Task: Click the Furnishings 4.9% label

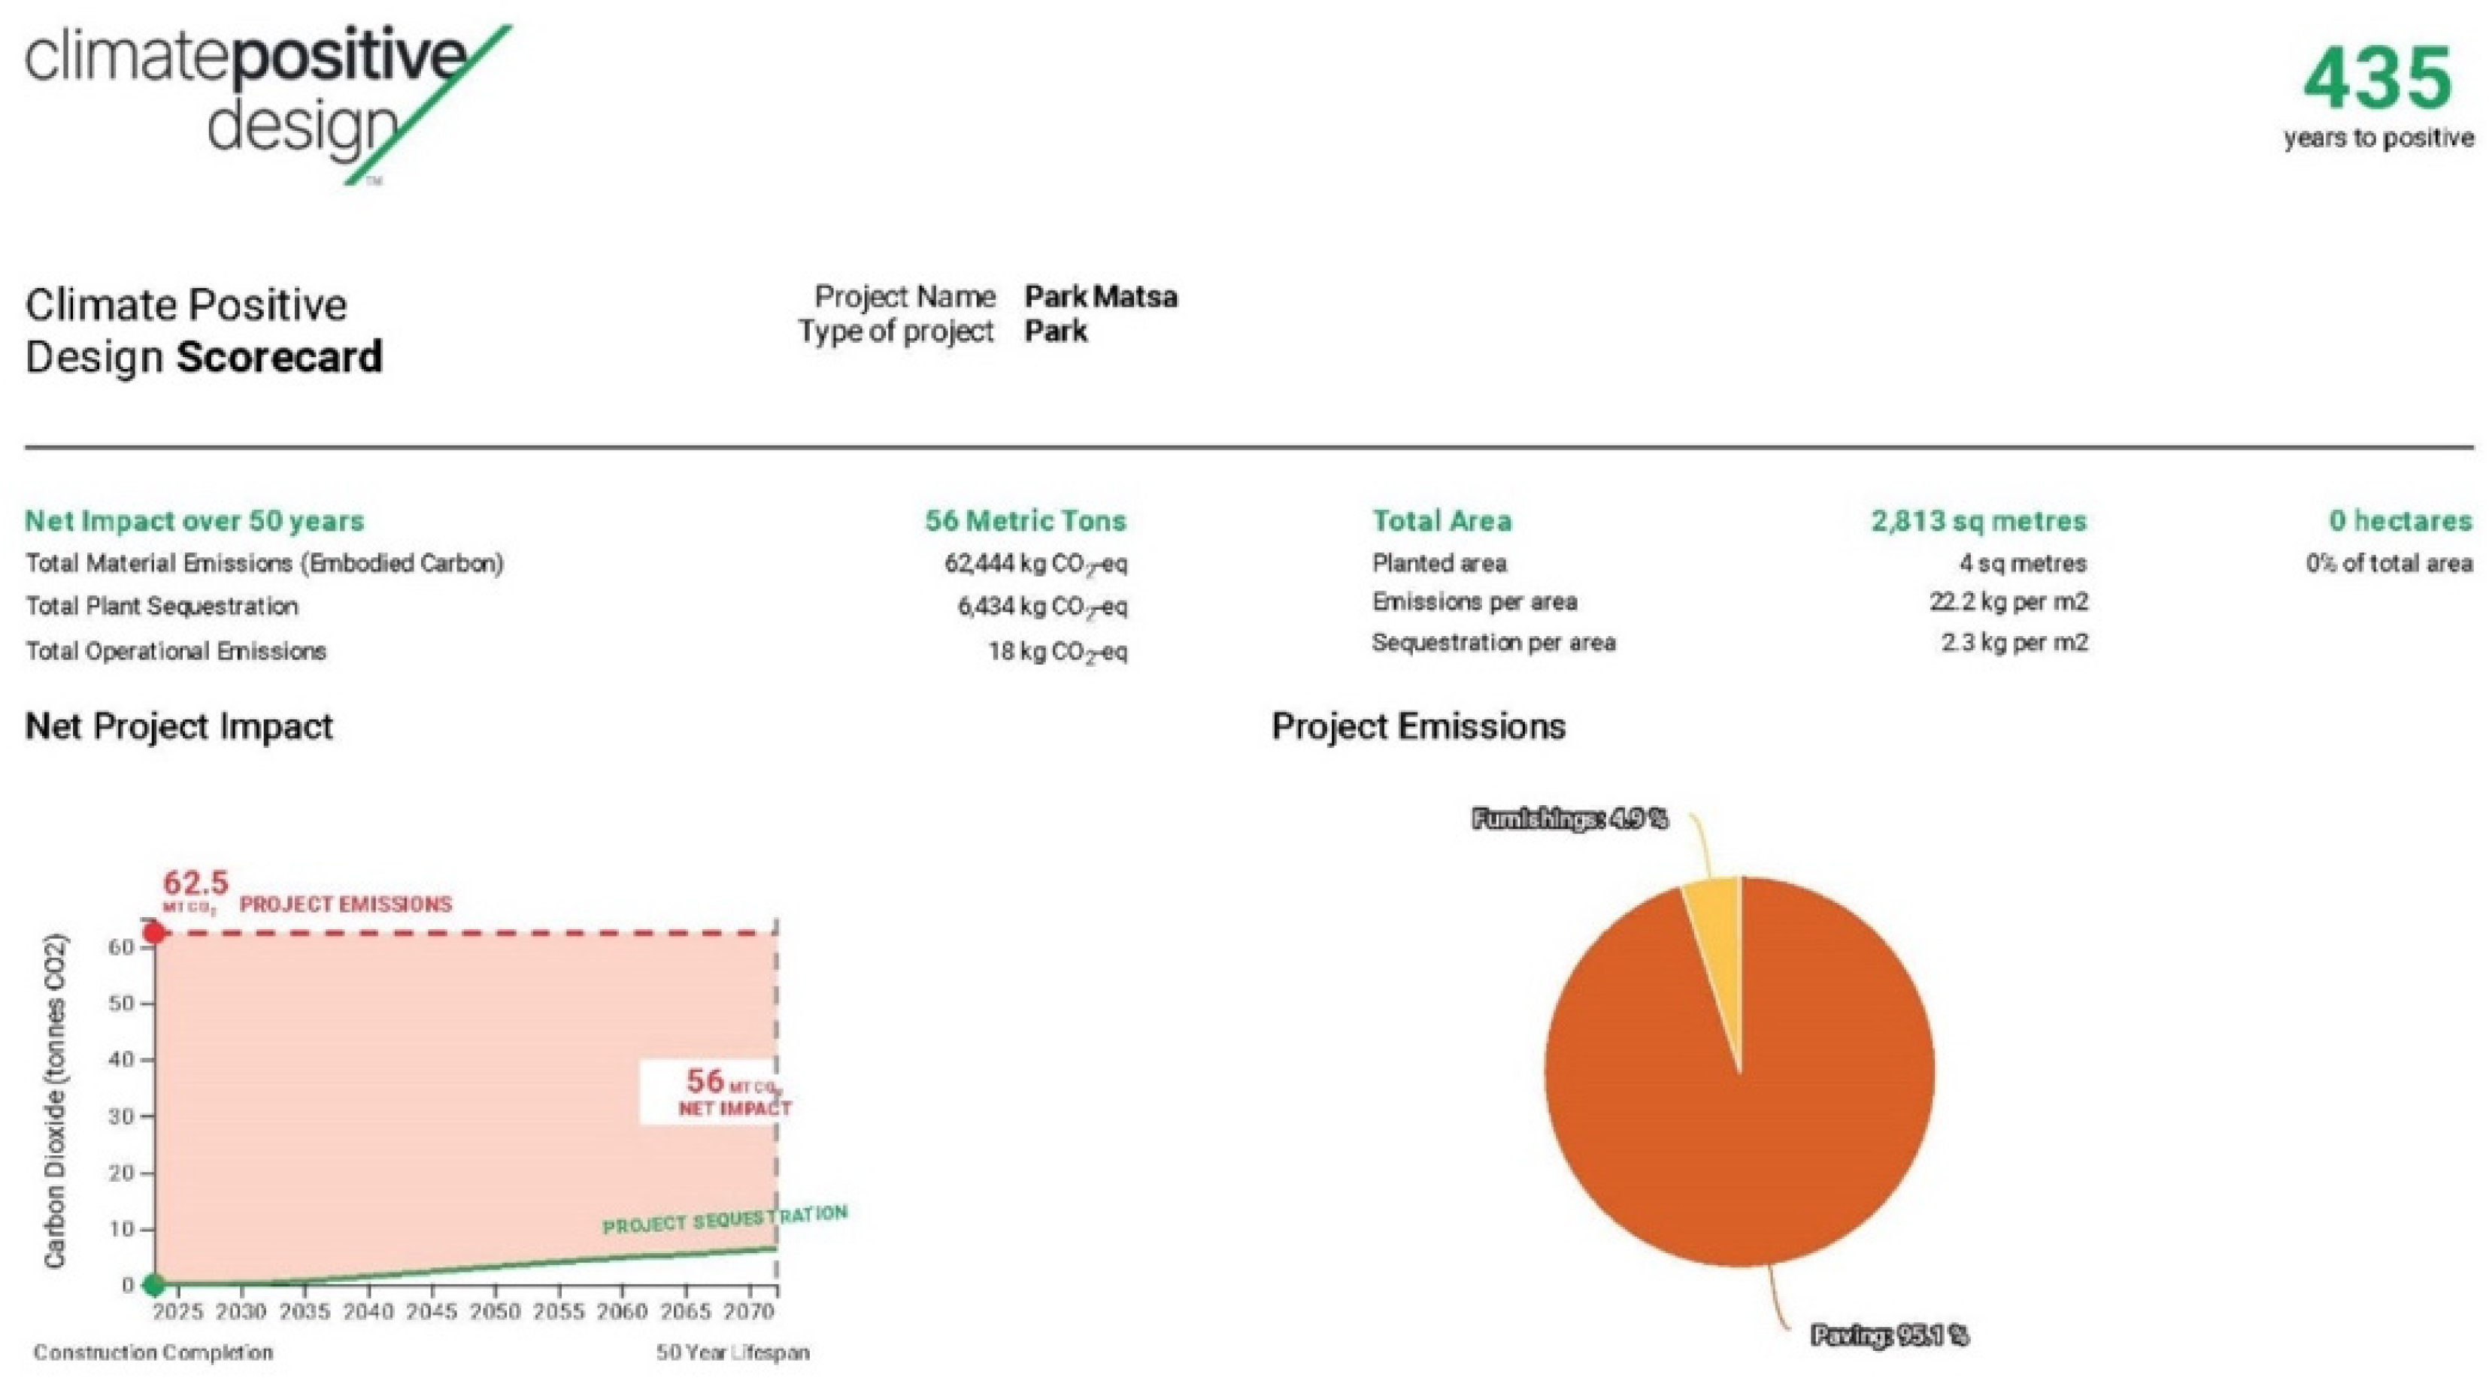Action: pos(1569,820)
